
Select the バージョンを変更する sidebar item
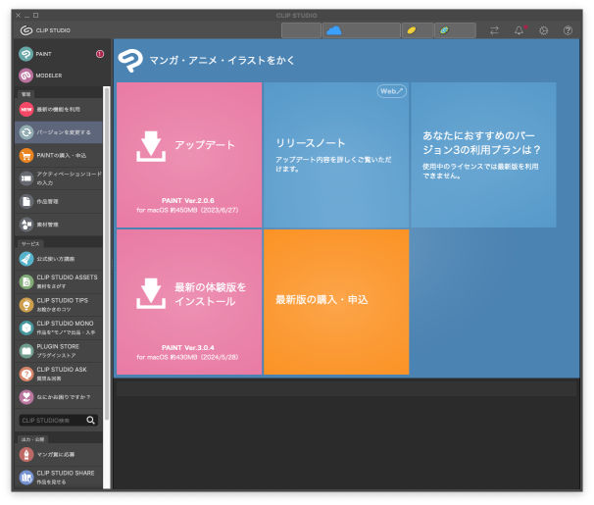click(59, 132)
